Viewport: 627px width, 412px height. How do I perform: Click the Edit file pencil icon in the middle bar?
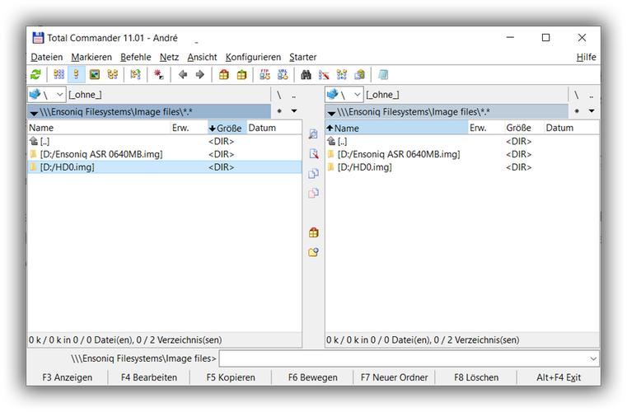point(313,154)
